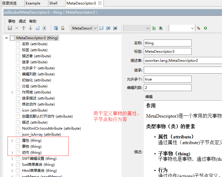222x177 pixels.
Task: Select 继承 (attribute) tree item
Action: point(35,62)
